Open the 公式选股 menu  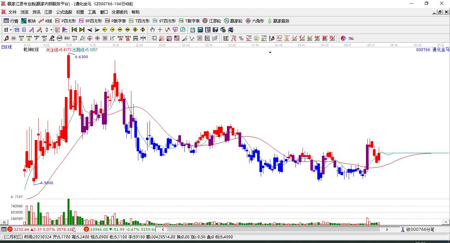point(64,12)
